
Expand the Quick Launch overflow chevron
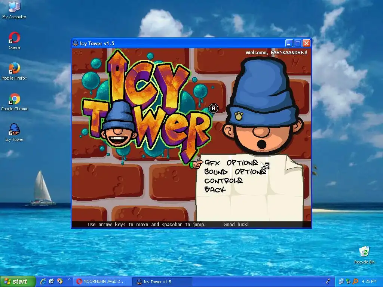pyautogui.click(x=69, y=280)
